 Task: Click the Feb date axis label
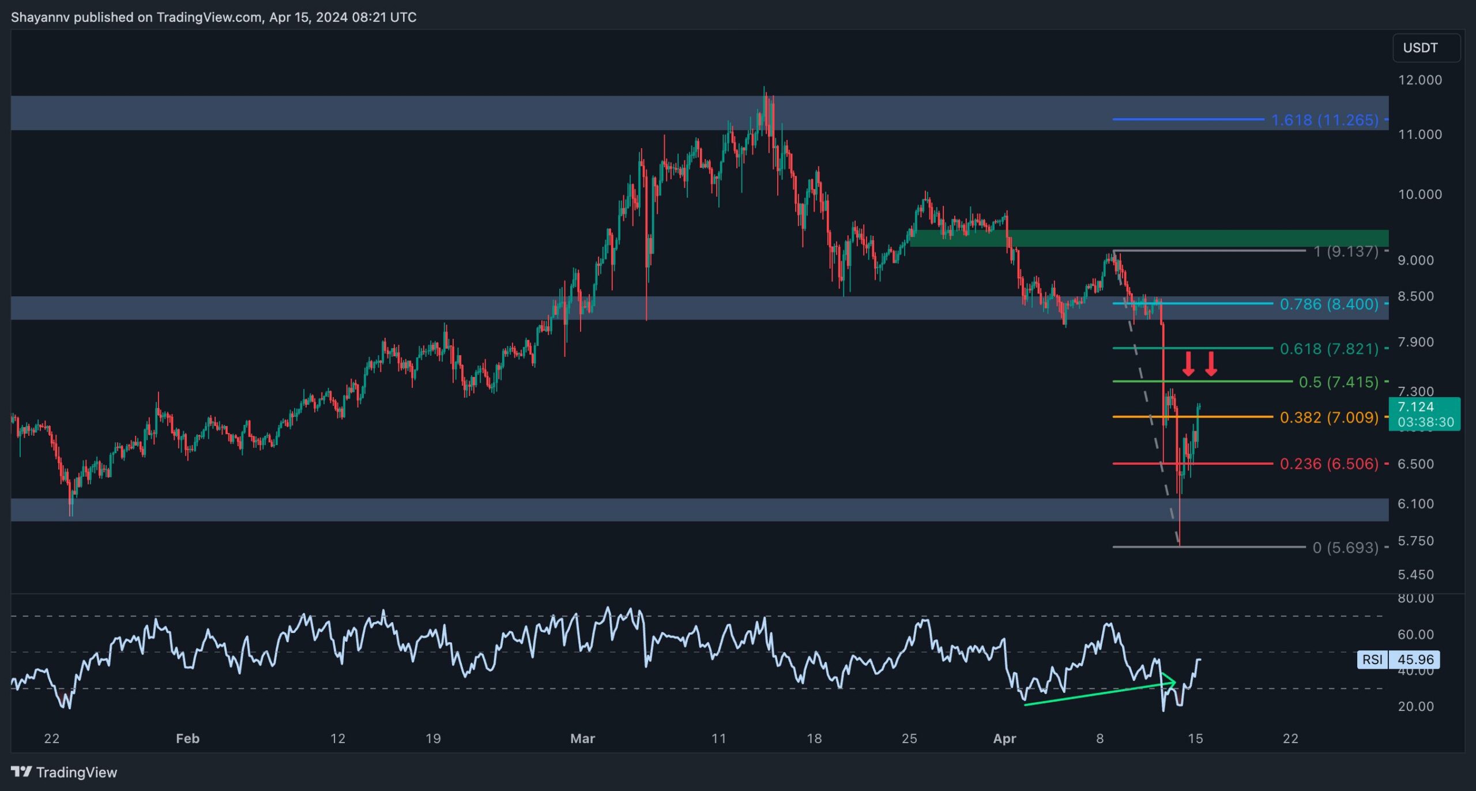(187, 738)
